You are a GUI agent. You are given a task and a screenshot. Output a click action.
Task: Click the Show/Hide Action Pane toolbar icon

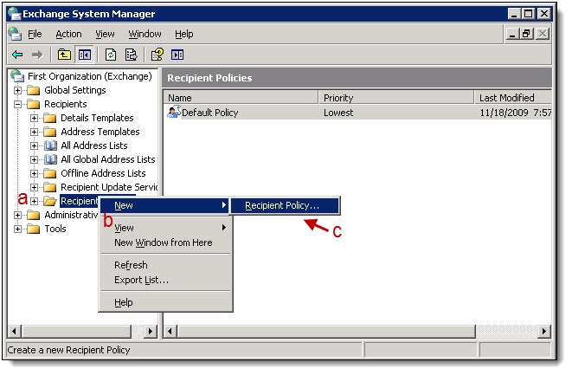(177, 55)
